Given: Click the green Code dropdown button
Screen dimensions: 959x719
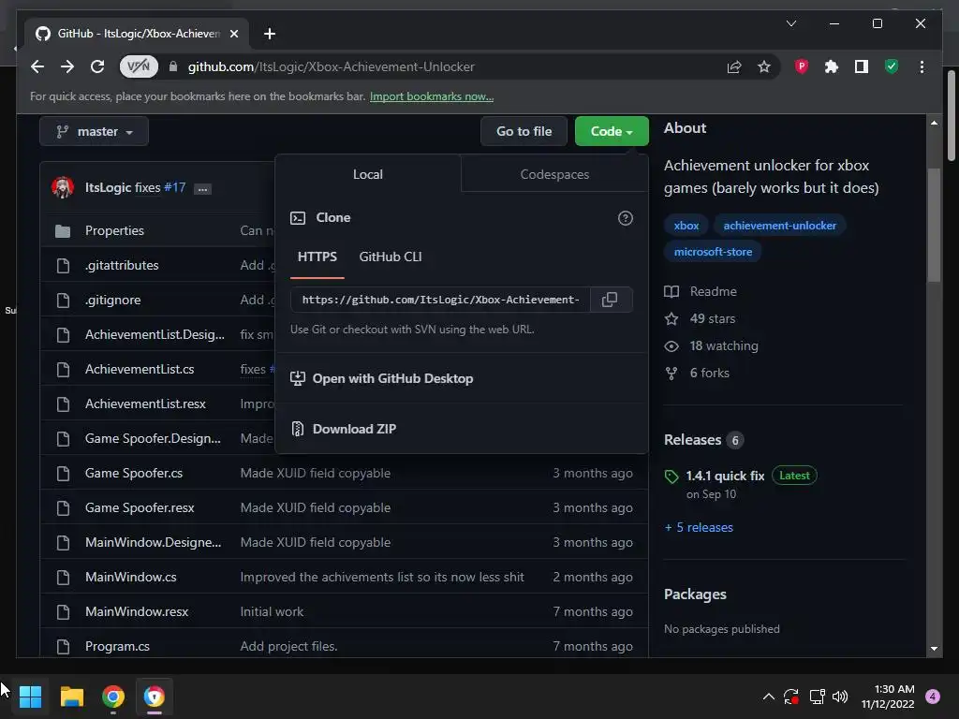Looking at the screenshot, I should pos(612,131).
